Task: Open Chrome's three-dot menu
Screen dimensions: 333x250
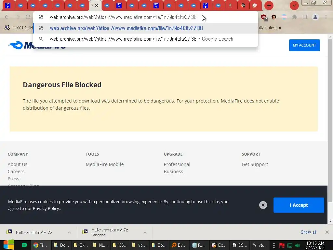Action: point(326,17)
